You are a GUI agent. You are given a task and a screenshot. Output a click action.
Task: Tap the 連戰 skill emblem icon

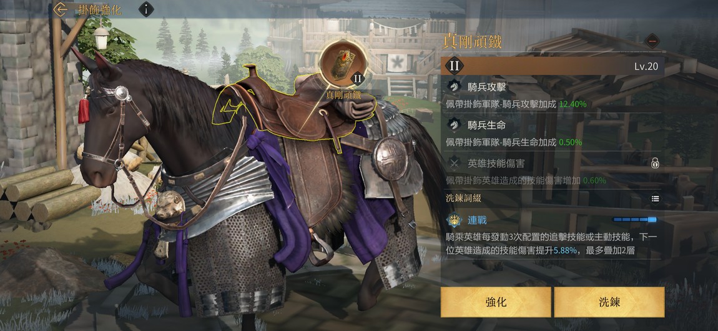point(453,220)
